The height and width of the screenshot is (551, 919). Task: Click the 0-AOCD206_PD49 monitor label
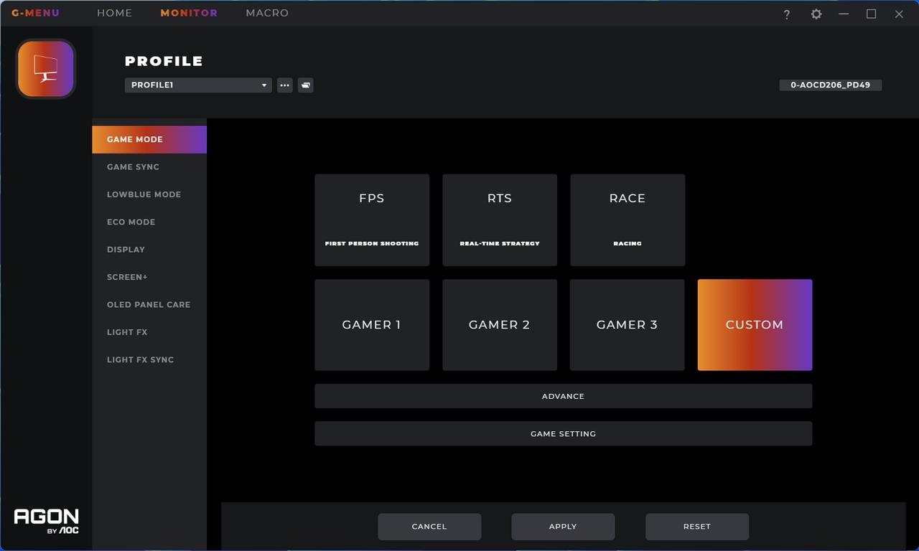point(831,85)
